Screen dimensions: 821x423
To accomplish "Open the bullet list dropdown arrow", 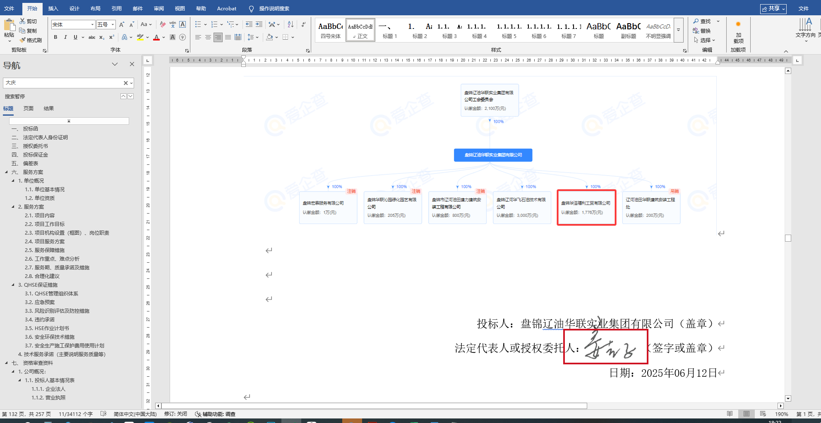I will [205, 25].
